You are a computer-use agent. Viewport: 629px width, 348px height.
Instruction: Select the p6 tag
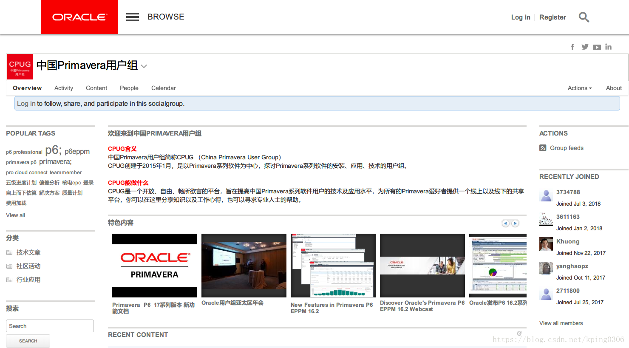pyautogui.click(x=54, y=150)
